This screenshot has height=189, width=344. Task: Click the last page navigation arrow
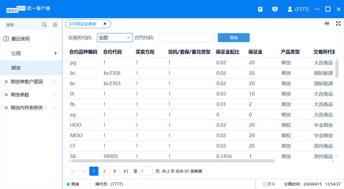tap(126, 171)
